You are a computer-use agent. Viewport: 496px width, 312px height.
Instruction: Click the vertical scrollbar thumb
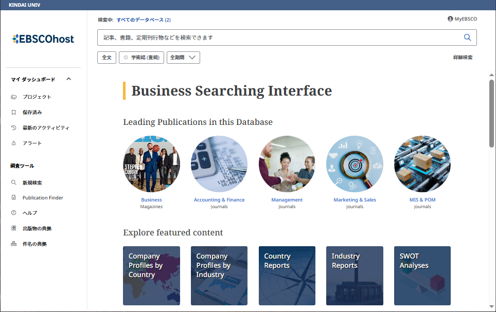point(491,114)
